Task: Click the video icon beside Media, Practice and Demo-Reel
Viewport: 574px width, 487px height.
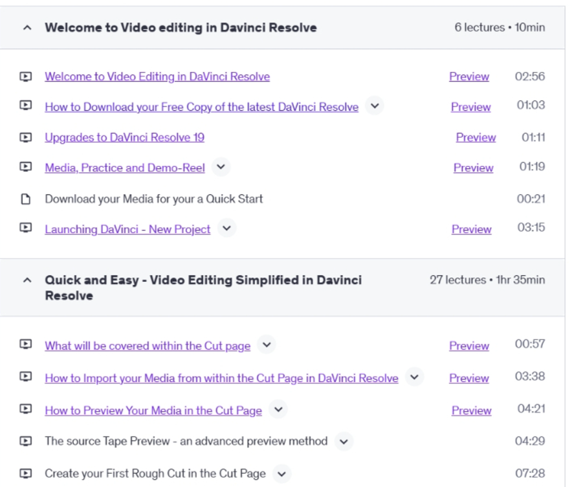Action: coord(26,167)
